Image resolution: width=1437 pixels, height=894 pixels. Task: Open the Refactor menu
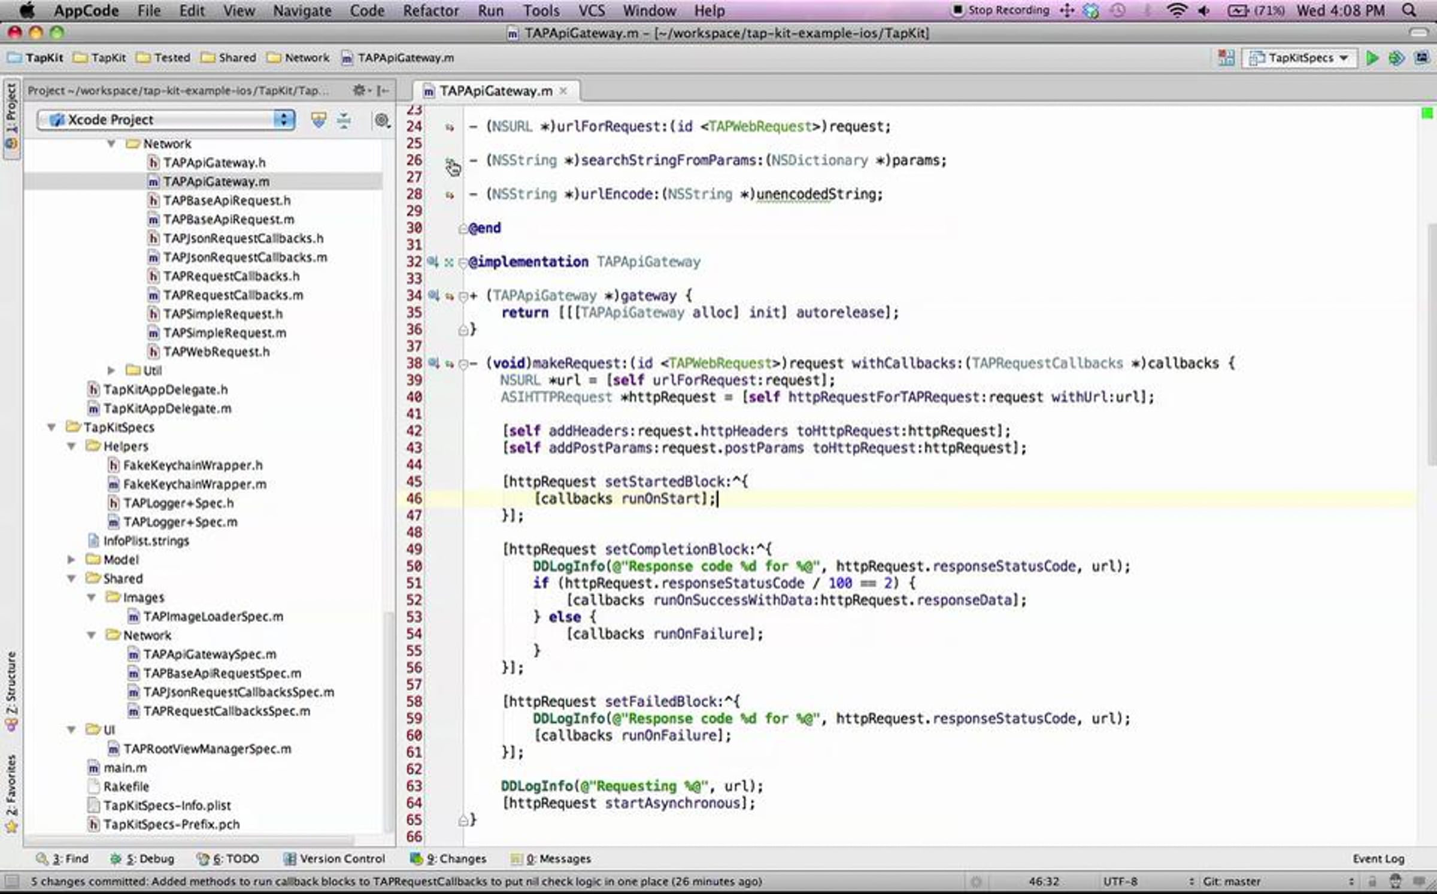click(x=430, y=11)
